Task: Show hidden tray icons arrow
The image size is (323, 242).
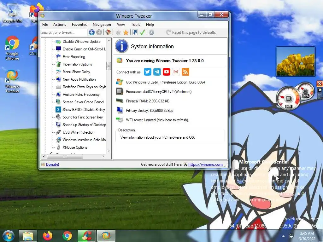Action: point(284,236)
